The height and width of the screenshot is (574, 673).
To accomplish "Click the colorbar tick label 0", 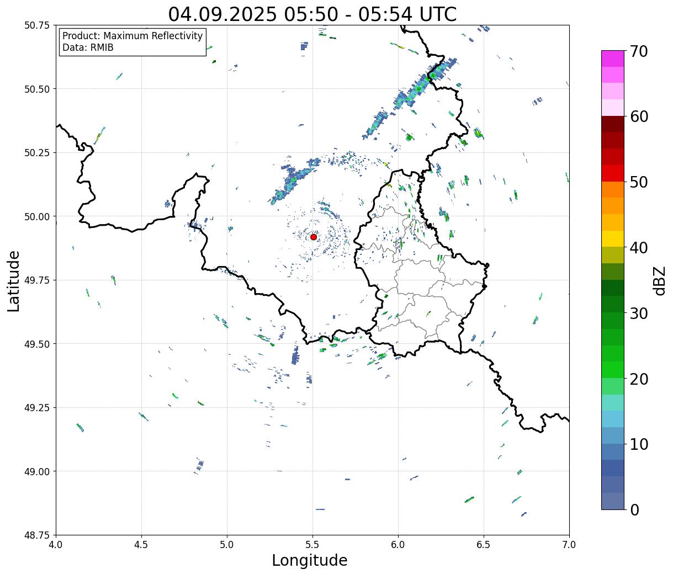I will (635, 509).
